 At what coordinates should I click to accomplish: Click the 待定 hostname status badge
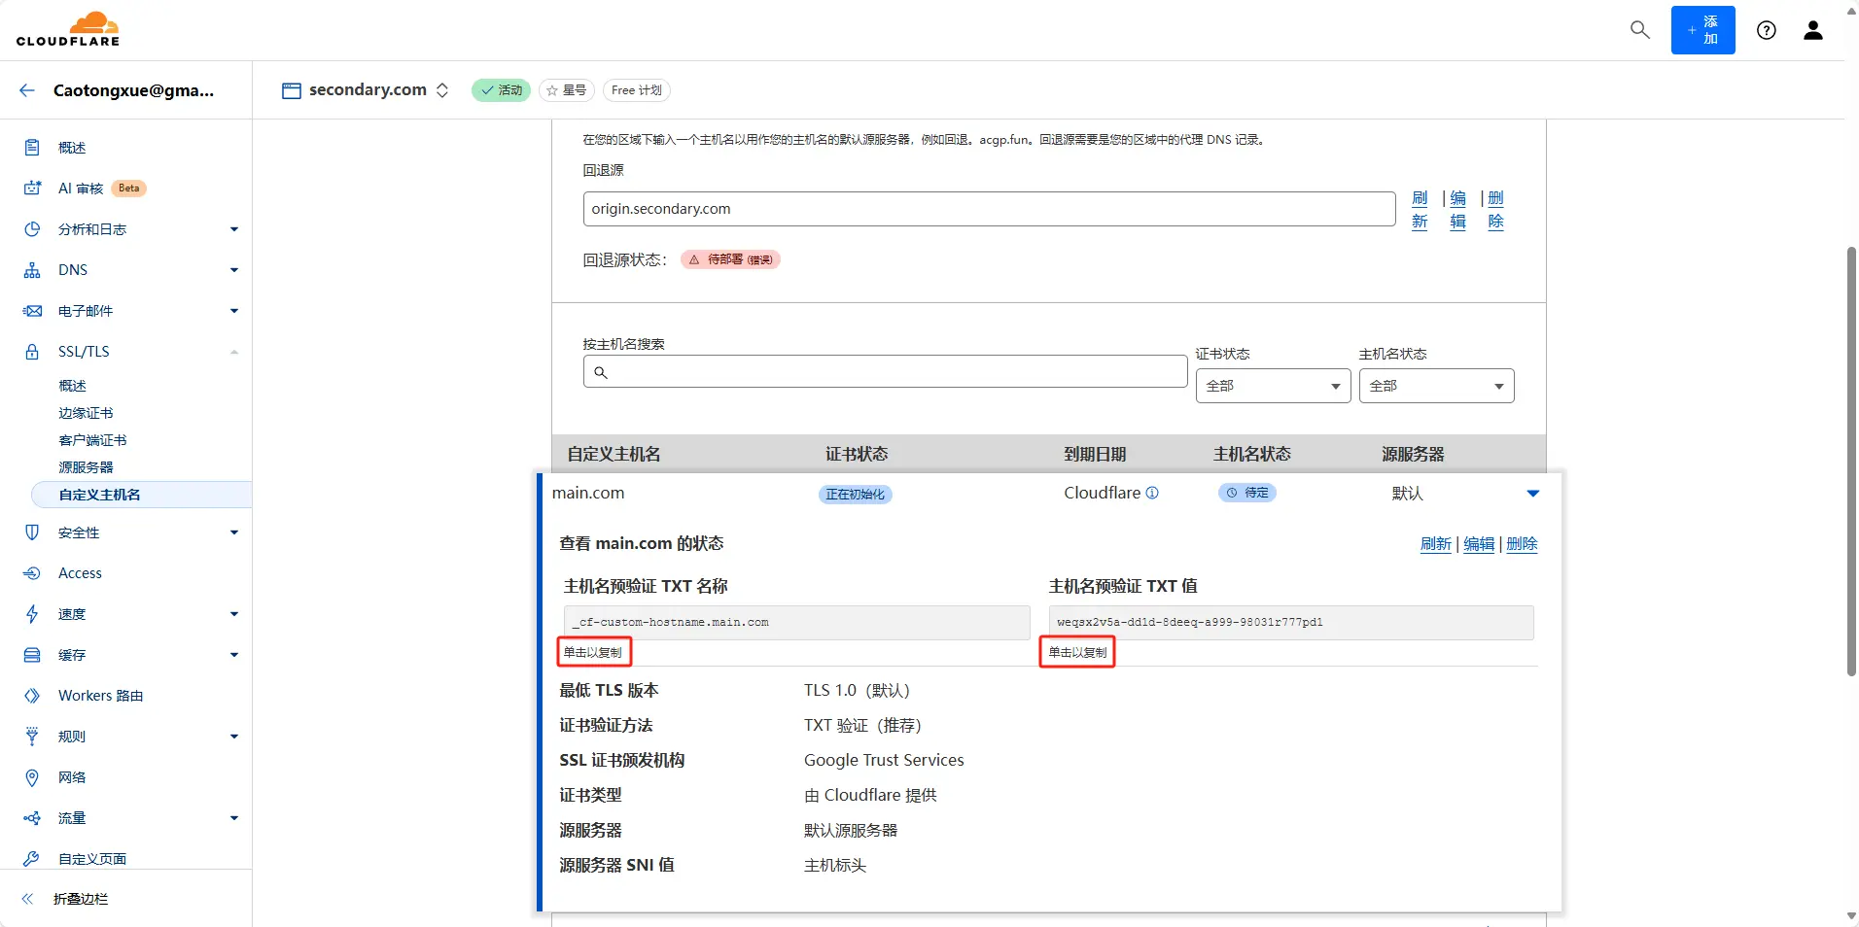(1246, 493)
